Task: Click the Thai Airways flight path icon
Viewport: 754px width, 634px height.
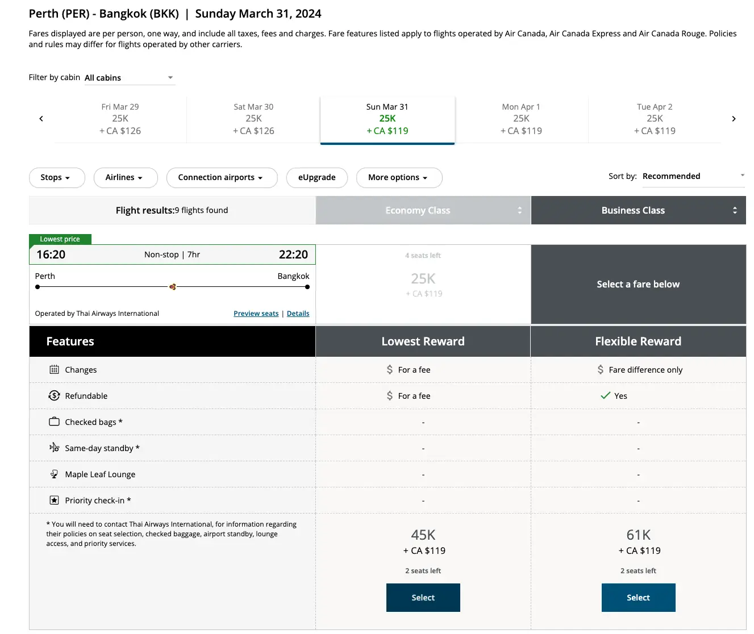Action: tap(172, 287)
